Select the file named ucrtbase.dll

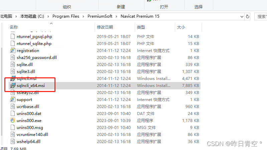pyautogui.click(x=28, y=107)
